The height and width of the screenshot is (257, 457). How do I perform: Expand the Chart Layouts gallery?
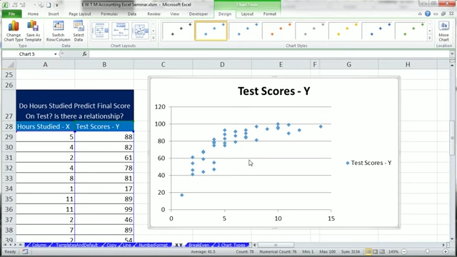(154, 38)
